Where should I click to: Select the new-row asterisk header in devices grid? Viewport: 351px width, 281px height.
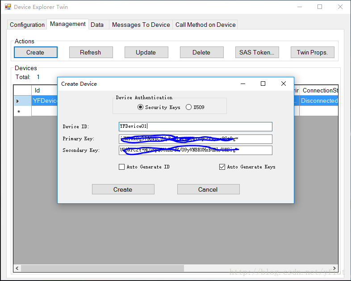click(x=22, y=111)
